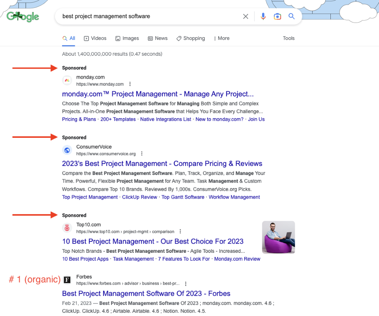Switch to the Videos tab
379x316 pixels.
(95, 38)
